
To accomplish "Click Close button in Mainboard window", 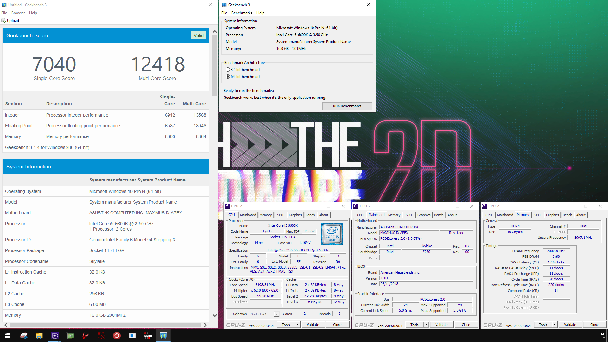I will point(466,325).
